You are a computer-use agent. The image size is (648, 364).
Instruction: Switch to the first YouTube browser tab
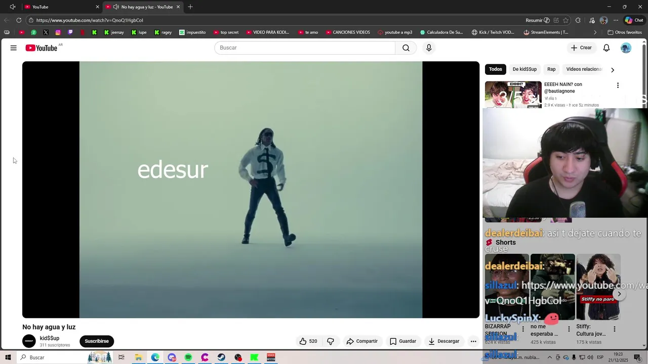click(61, 7)
